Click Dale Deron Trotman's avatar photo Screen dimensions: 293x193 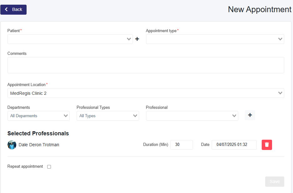[x=12, y=145]
